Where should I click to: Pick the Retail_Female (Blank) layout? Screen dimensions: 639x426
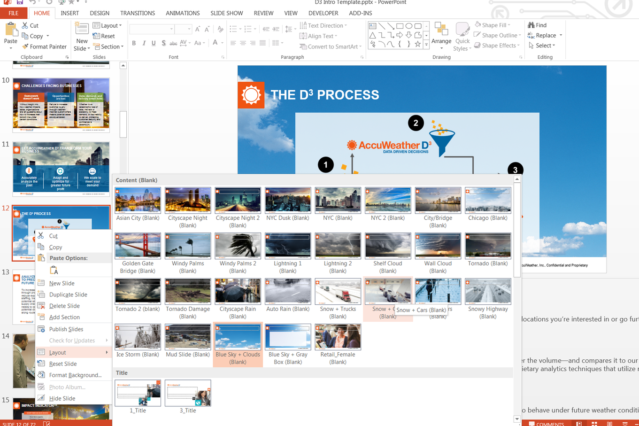338,345
